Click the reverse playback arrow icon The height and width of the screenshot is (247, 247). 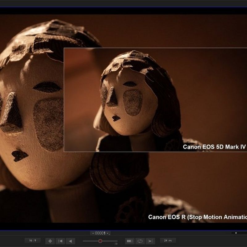[x=70, y=240]
